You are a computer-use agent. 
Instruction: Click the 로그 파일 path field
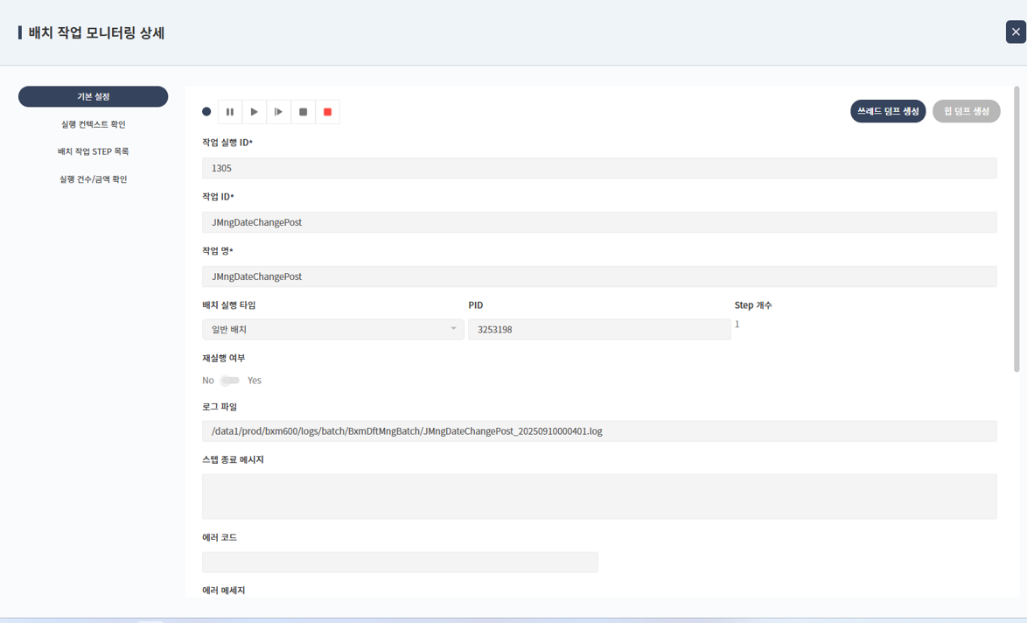(598, 431)
